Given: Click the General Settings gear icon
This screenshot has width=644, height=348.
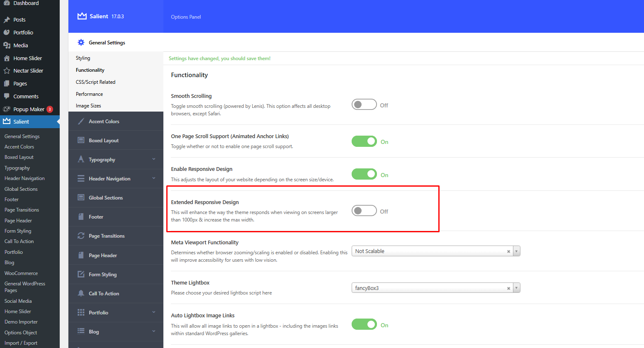Looking at the screenshot, I should (x=81, y=43).
